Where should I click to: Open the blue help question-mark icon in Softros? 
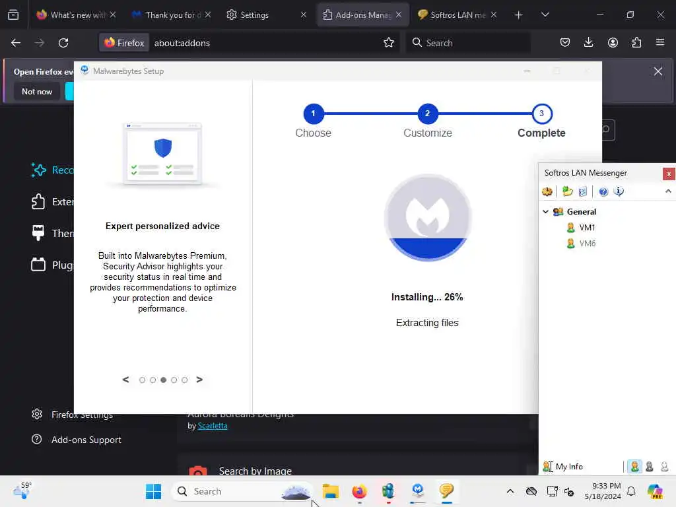click(x=603, y=191)
